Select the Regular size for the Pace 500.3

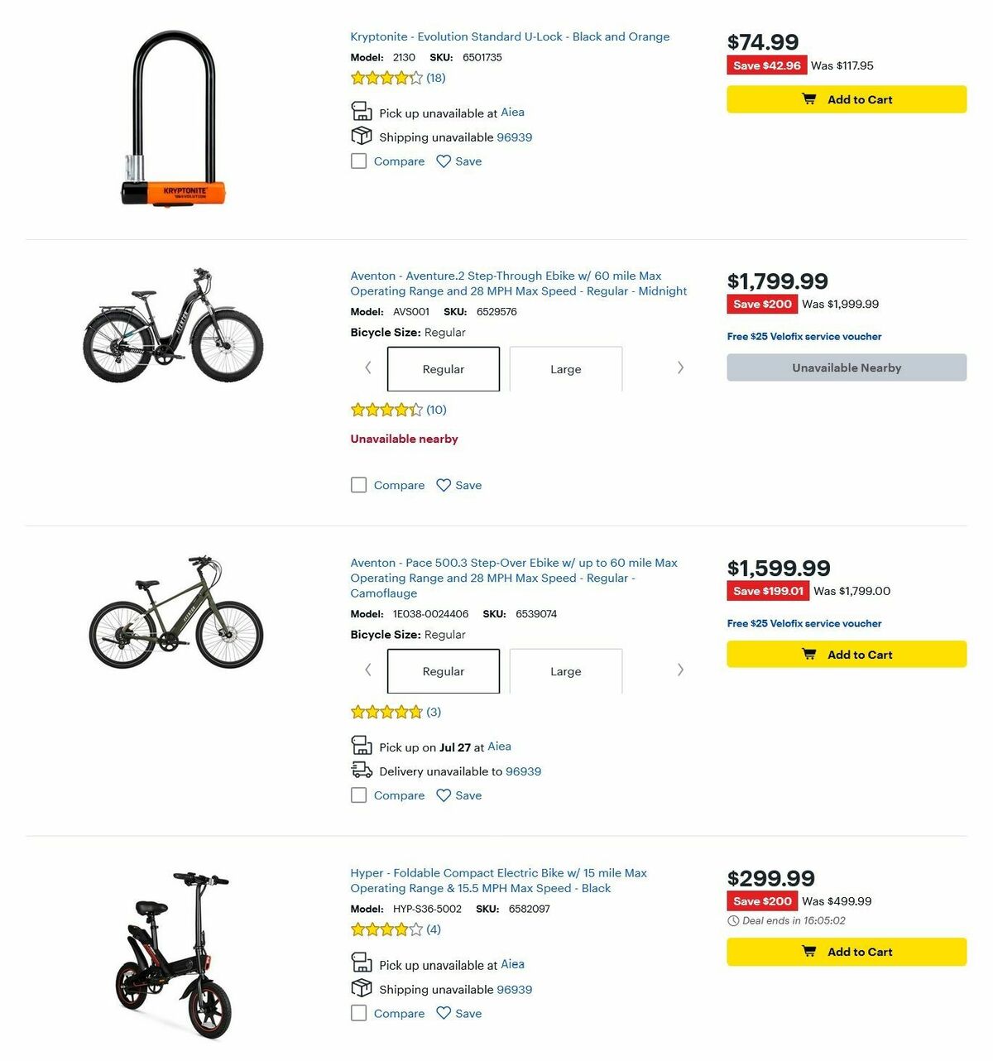point(444,671)
